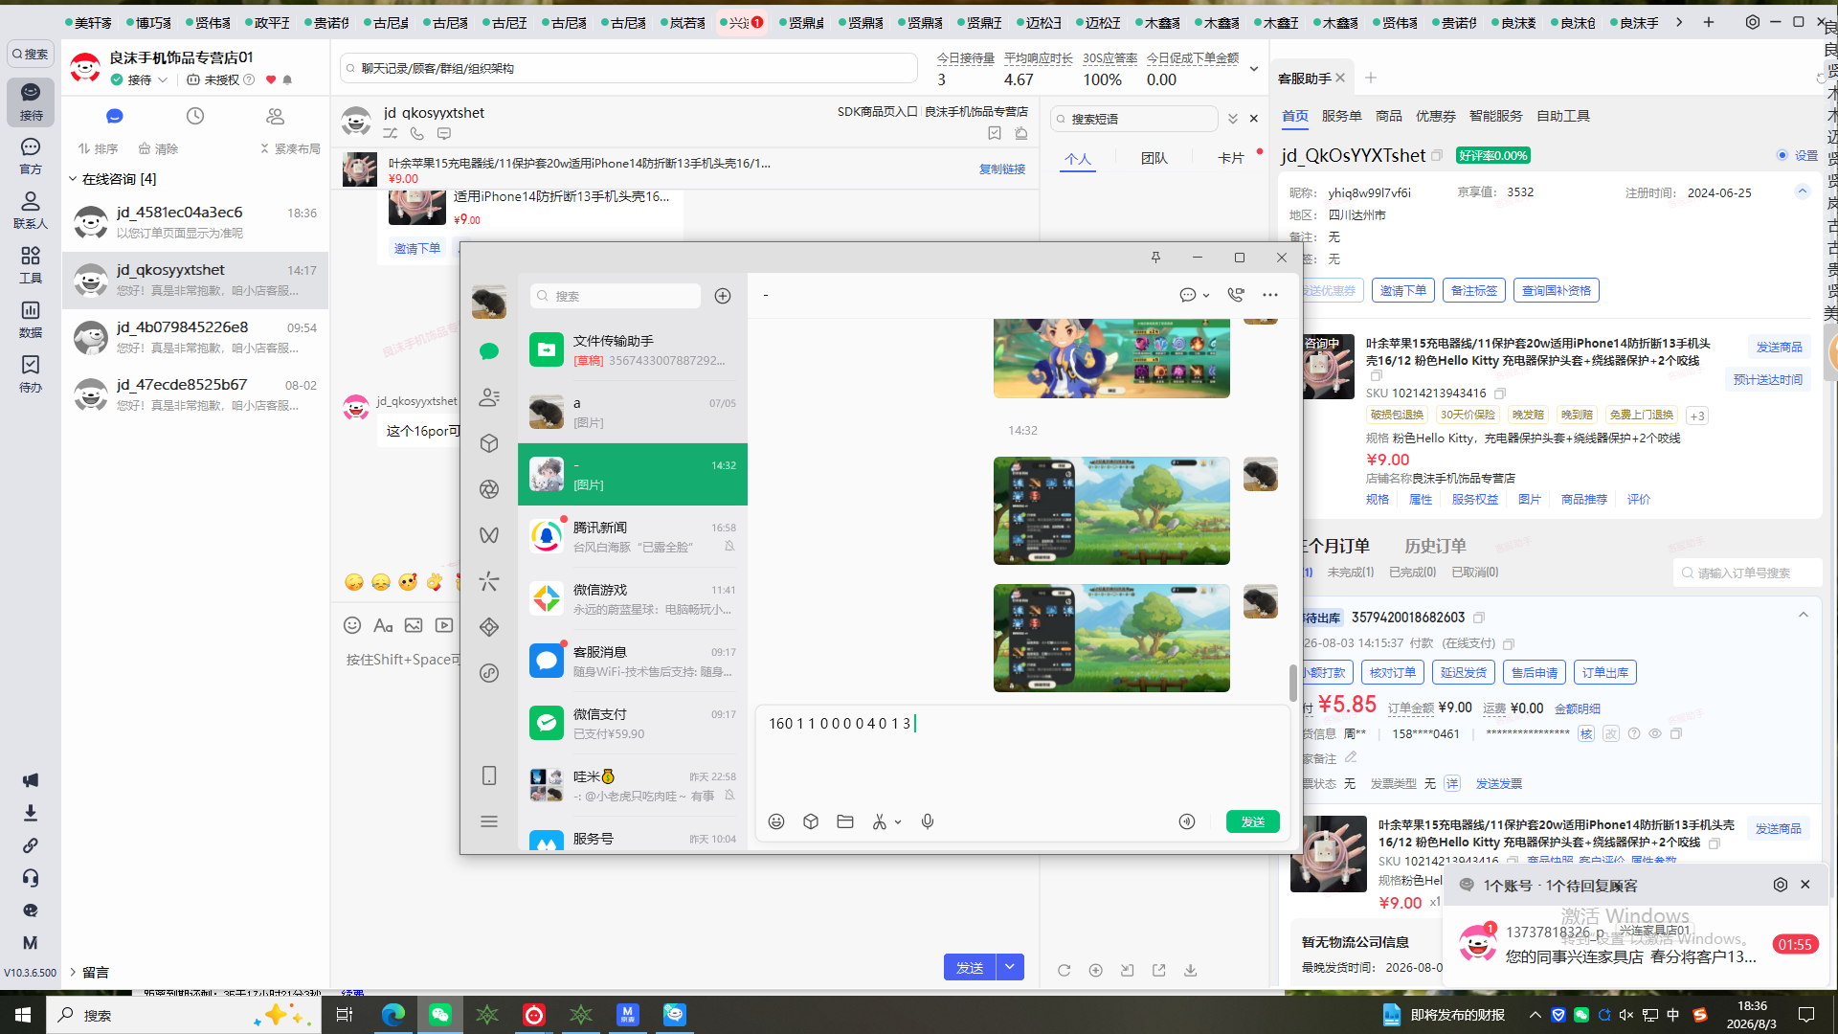Image resolution: width=1838 pixels, height=1034 pixels.
Task: Copy order number 3579420018682603
Action: 1479,618
